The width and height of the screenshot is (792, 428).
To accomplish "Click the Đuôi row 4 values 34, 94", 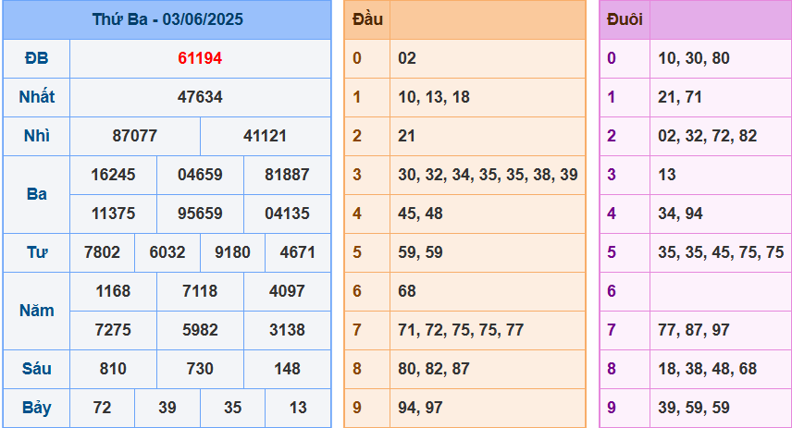I will pyautogui.click(x=680, y=214).
